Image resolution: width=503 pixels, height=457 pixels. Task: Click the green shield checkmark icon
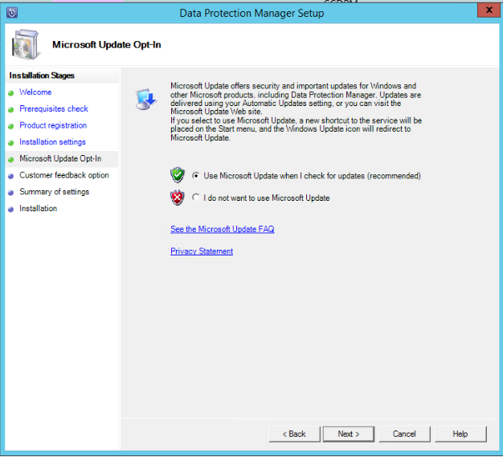tap(178, 175)
